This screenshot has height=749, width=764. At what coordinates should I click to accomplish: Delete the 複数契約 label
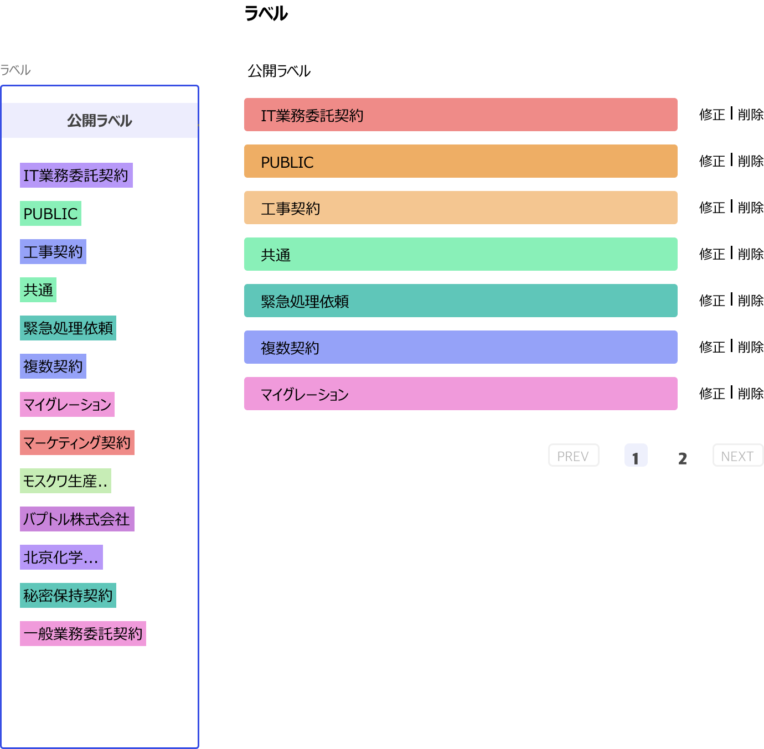750,347
